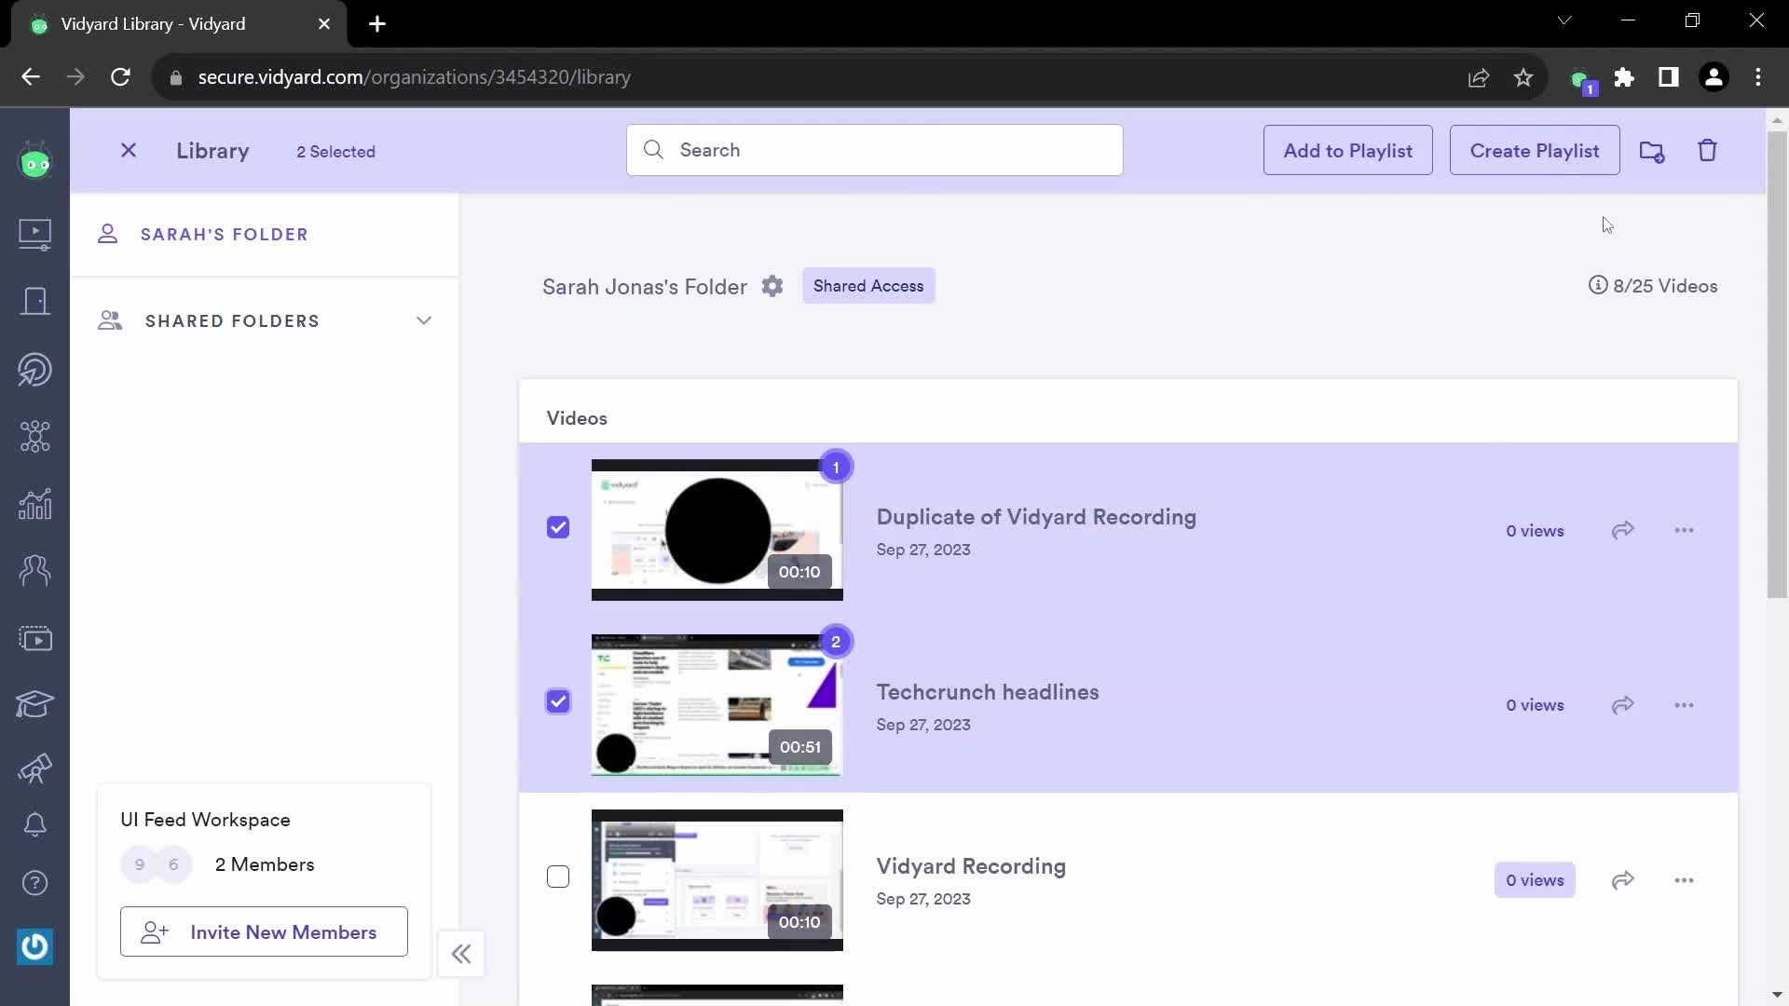Click the Vidyard robot logo in sidebar
The width and height of the screenshot is (1789, 1006).
click(x=35, y=162)
